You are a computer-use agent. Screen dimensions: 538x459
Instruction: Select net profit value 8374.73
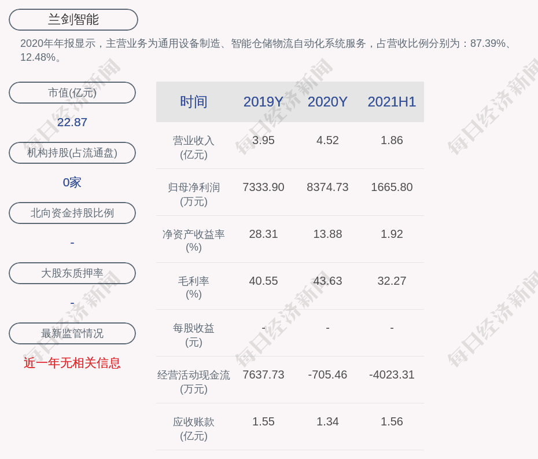327,187
